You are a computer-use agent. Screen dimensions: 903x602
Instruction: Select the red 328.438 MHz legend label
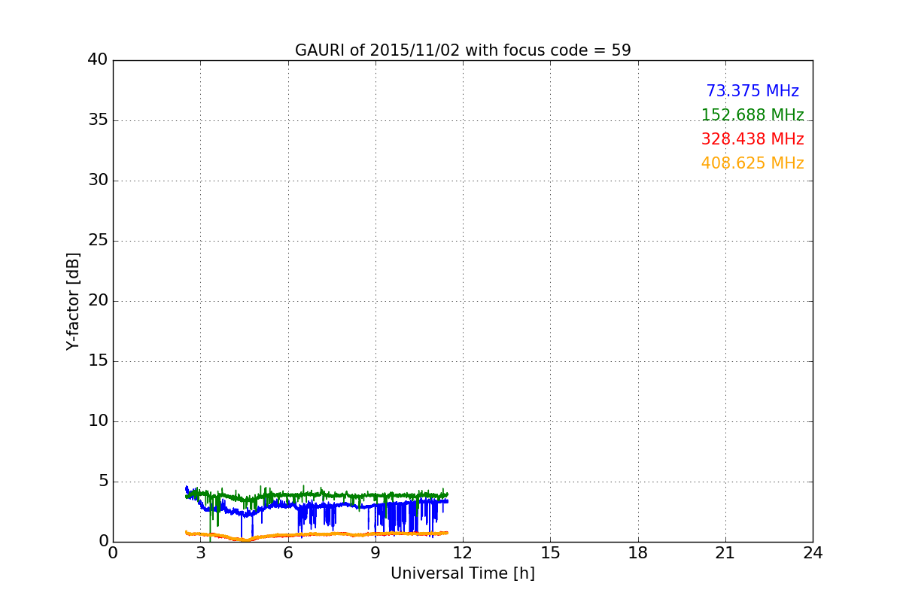(752, 139)
